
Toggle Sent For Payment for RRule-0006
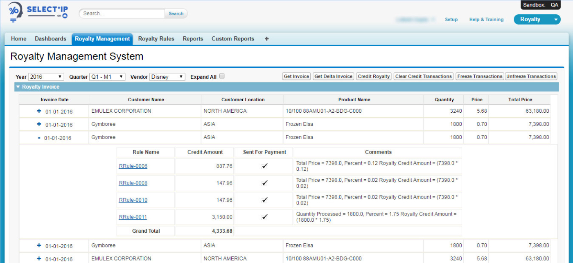click(x=264, y=166)
